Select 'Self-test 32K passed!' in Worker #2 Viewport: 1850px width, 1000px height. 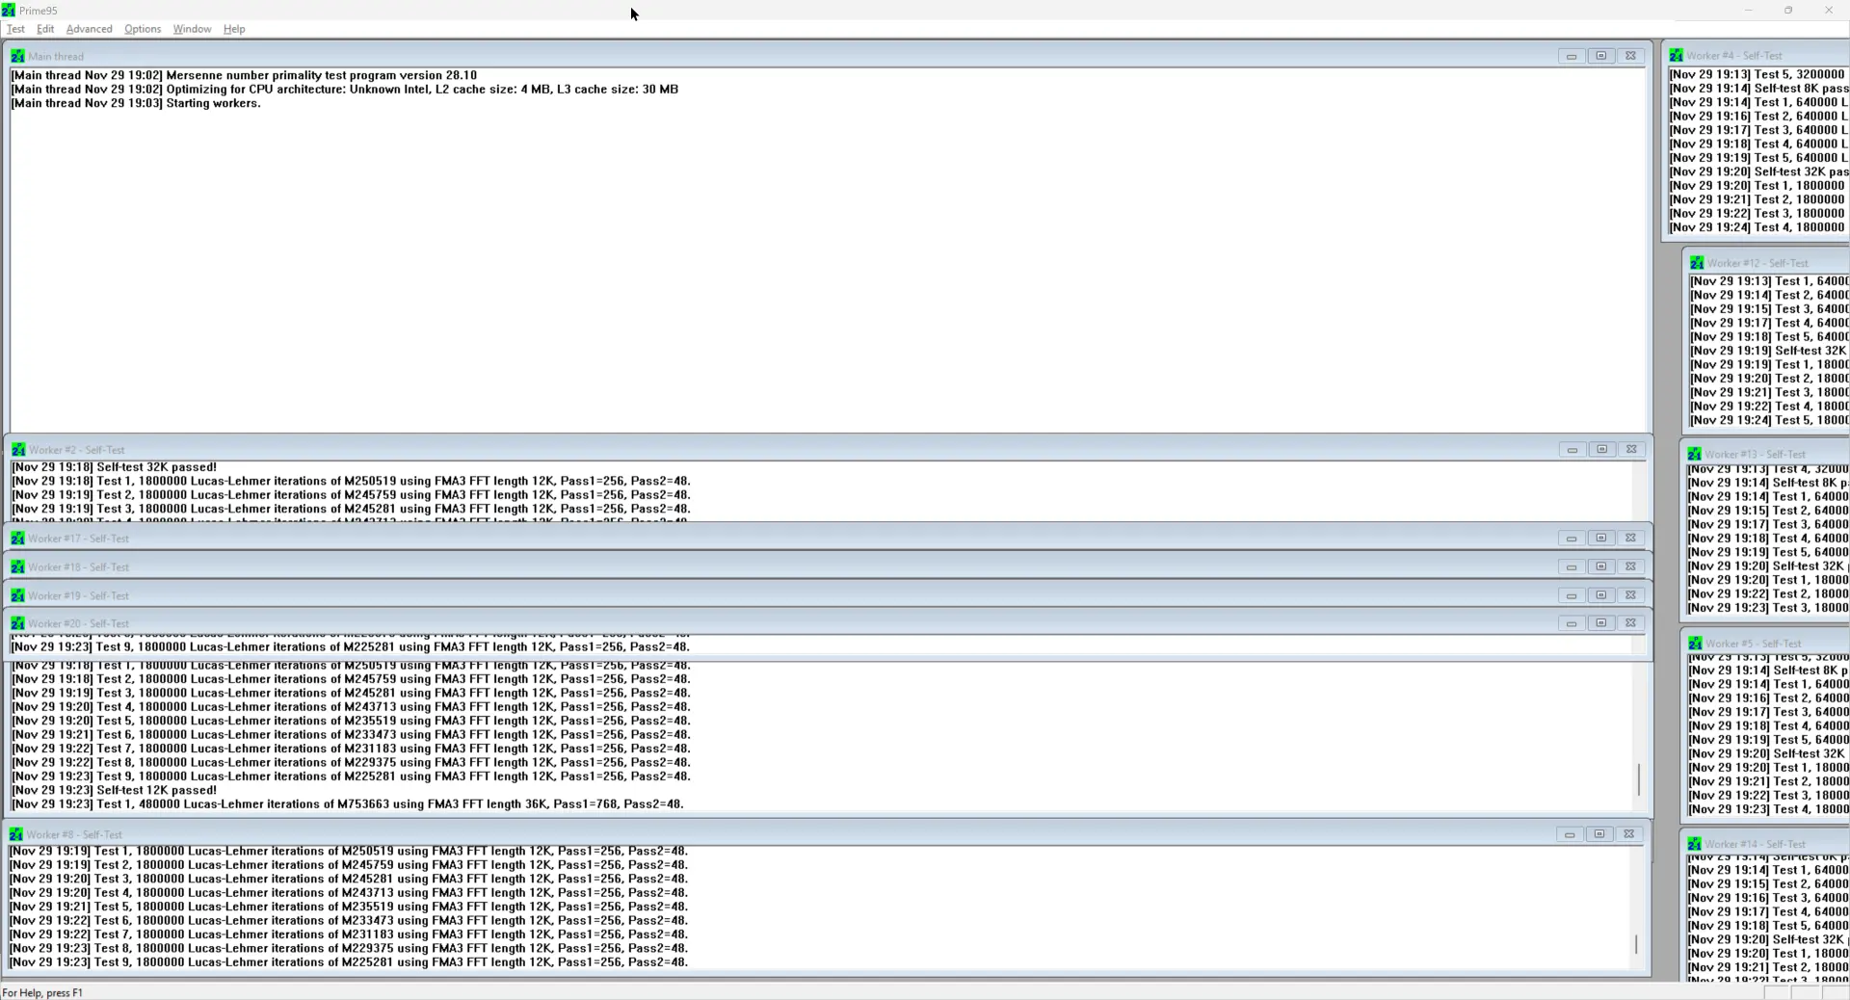(x=114, y=467)
